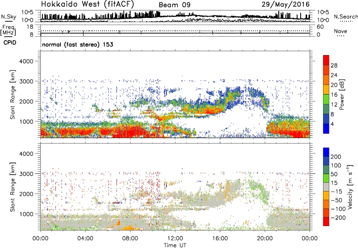358x248 pixels.
Task: Click the '28' power colorbar tick value
Action: 334,65
